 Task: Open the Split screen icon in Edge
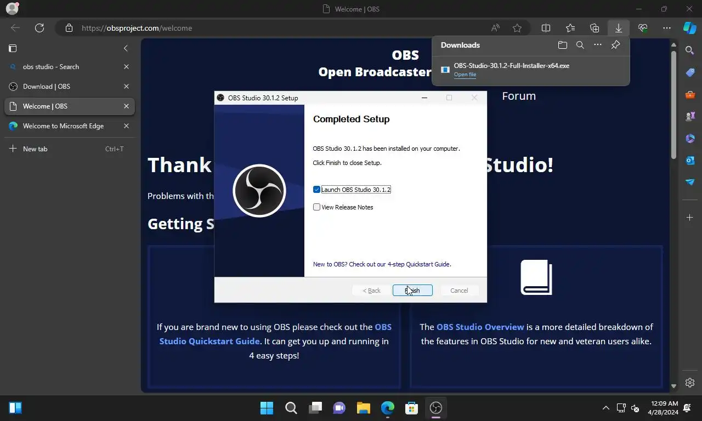546,28
